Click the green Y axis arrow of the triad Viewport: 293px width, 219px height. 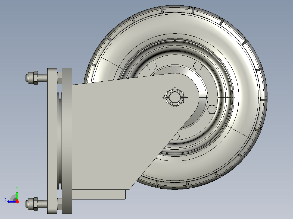point(17,195)
